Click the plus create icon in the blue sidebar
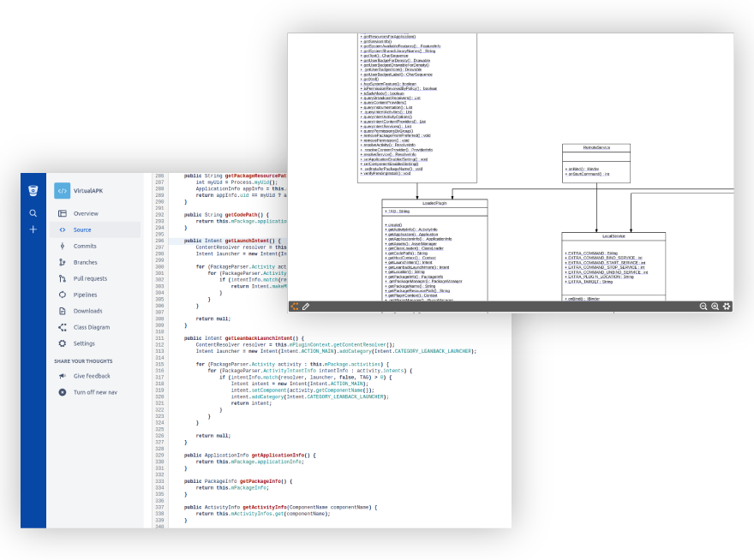Screen dimensions: 754x560 tap(33, 229)
